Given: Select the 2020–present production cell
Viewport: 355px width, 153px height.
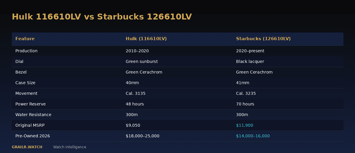Looking at the screenshot, I should pyautogui.click(x=250, y=51).
